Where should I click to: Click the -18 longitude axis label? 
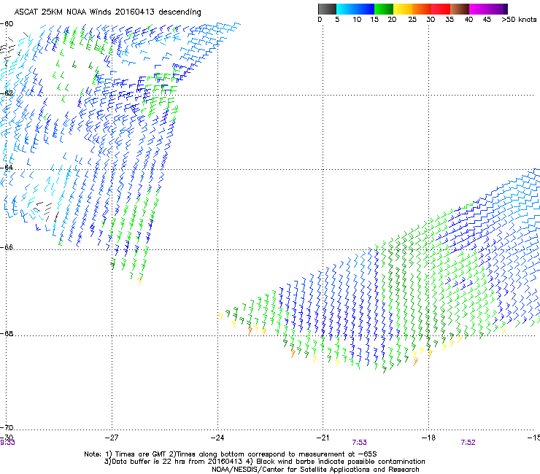coord(428,438)
